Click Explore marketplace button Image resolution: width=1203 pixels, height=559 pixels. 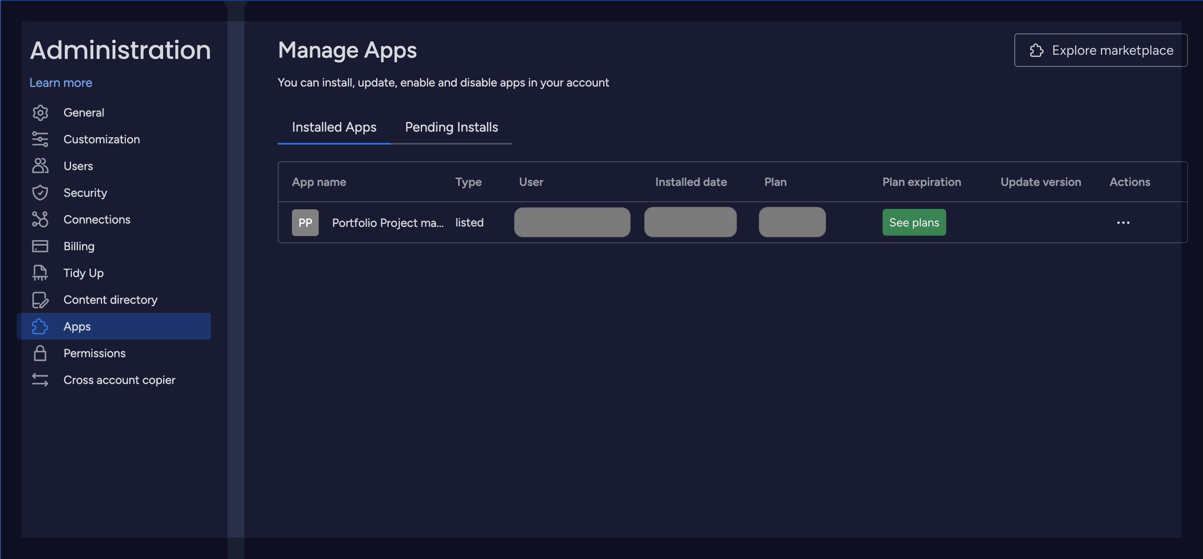(x=1101, y=49)
